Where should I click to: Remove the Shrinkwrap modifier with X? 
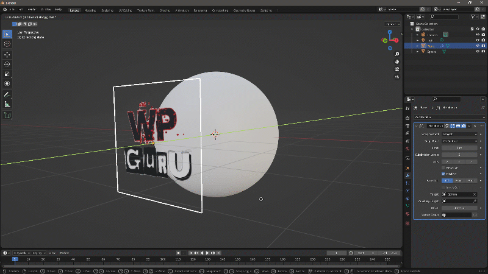[x=475, y=126]
